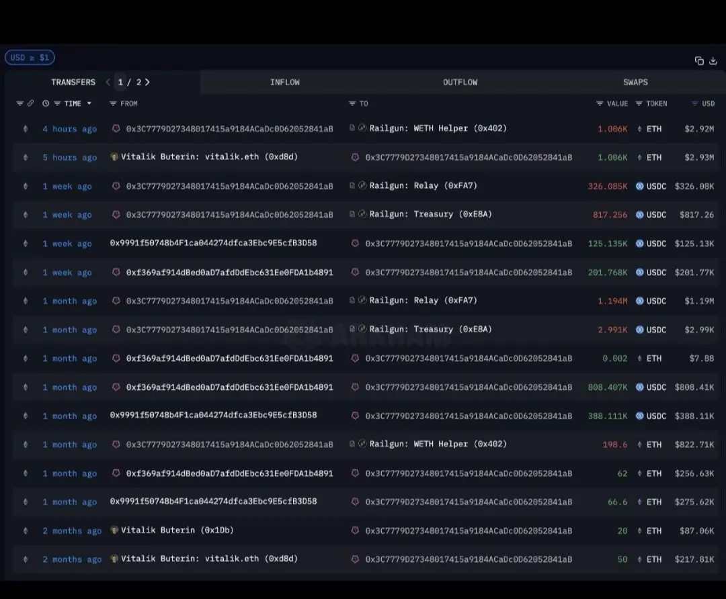Open Railgun: Relay (0xFA7) in 1.194M row

[424, 300]
